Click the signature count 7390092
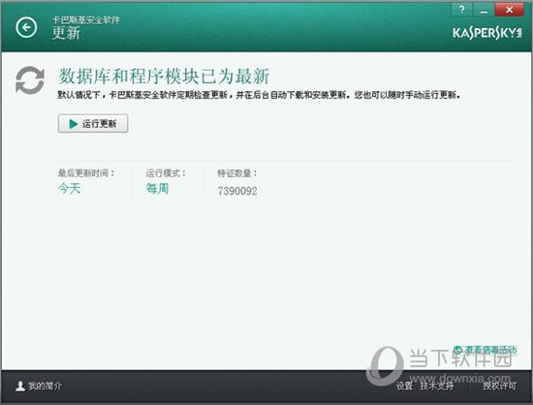 pos(237,191)
